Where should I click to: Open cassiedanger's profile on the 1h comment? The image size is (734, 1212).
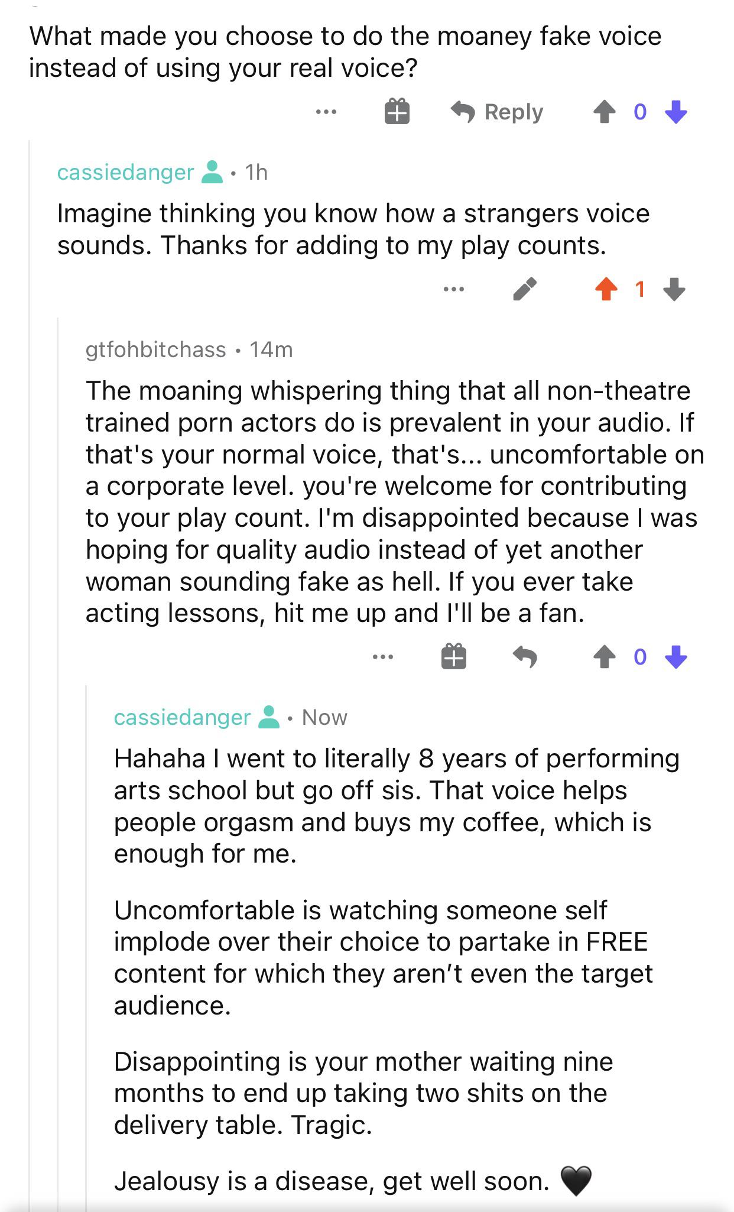click(125, 172)
